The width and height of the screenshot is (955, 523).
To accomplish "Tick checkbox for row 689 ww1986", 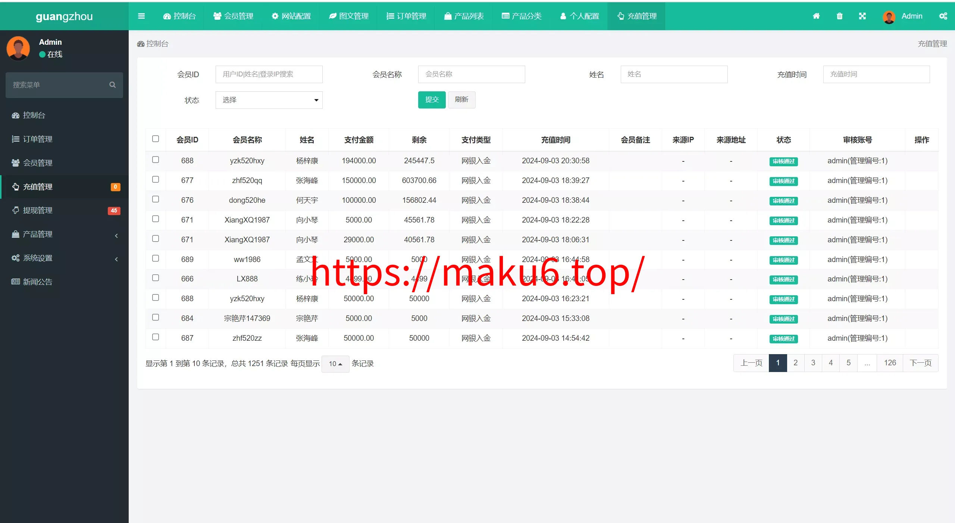I will [156, 258].
